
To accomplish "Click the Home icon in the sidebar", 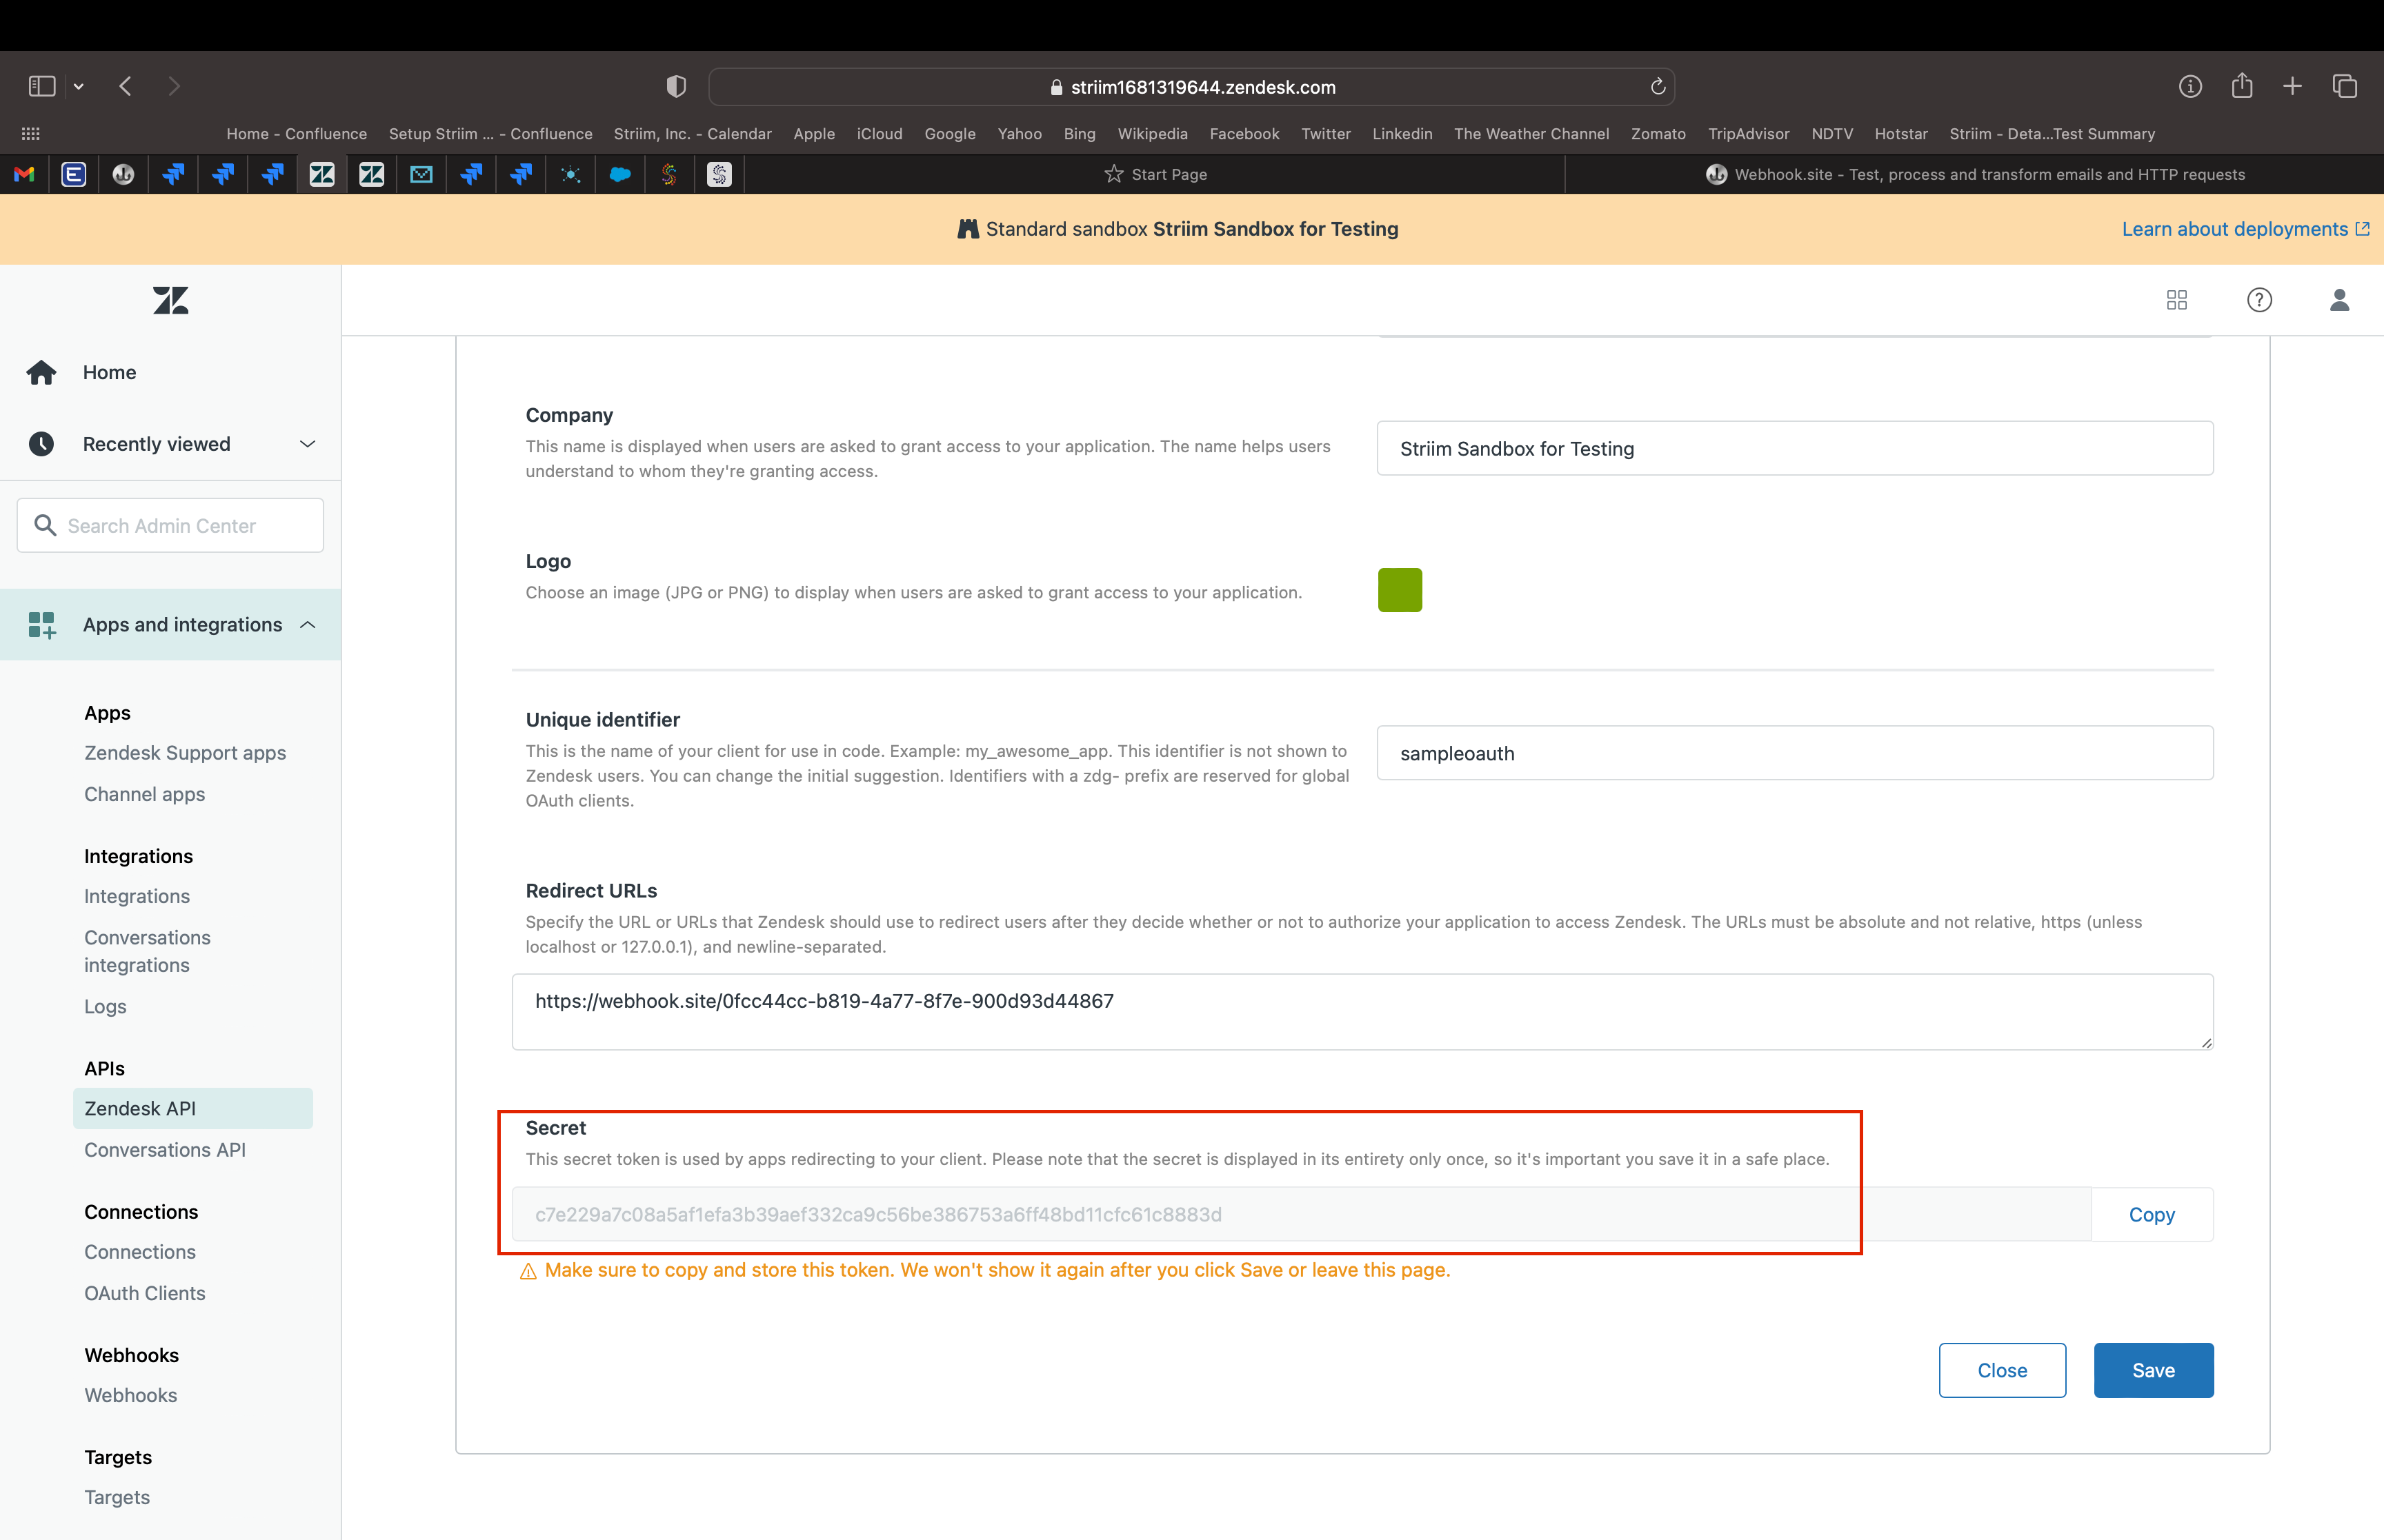I will (41, 371).
